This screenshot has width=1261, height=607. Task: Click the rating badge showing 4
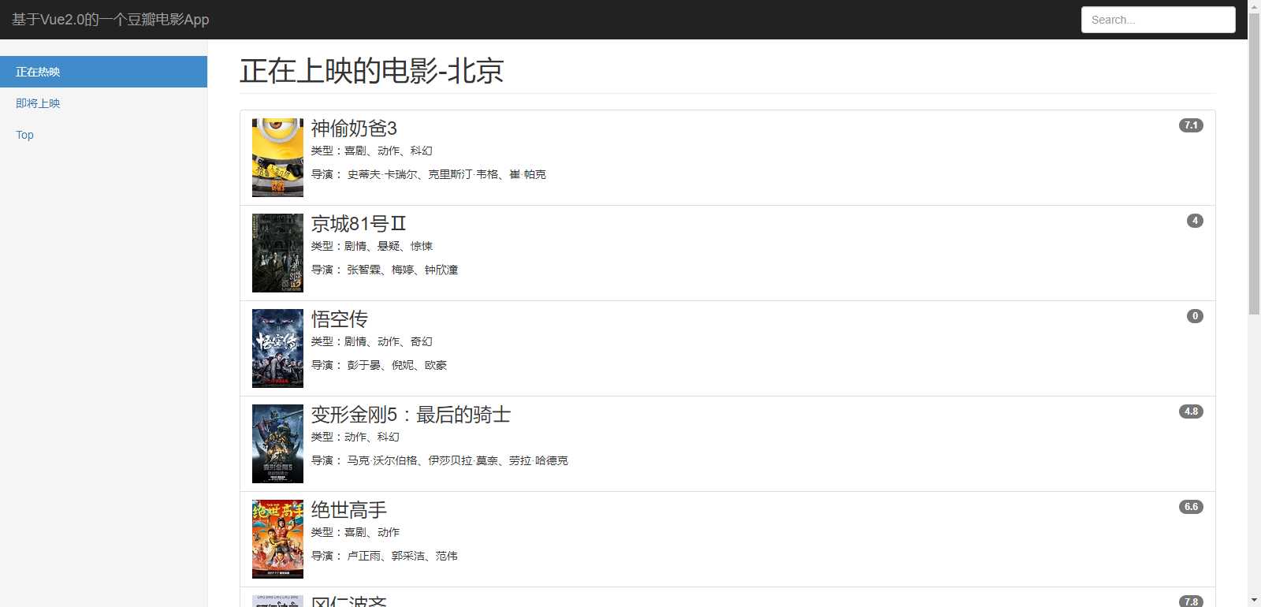1195,221
